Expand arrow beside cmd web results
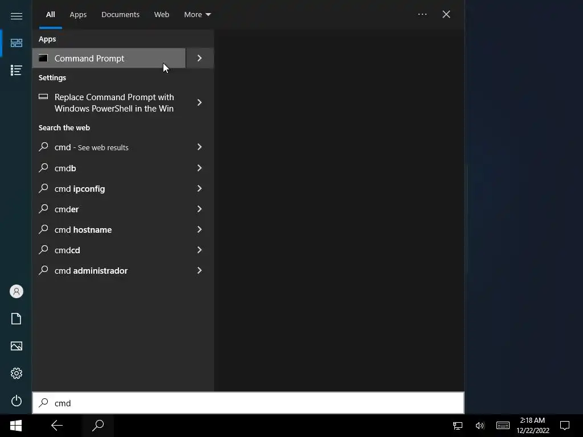Image resolution: width=583 pixels, height=437 pixels. (200, 147)
